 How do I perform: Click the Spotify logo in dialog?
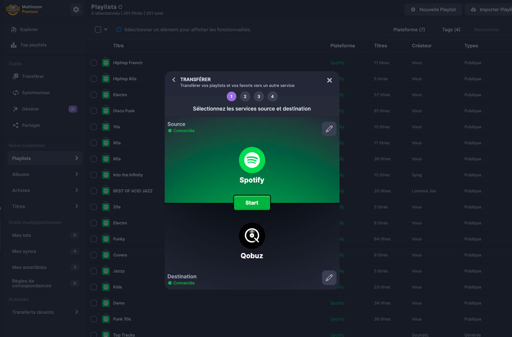(252, 160)
